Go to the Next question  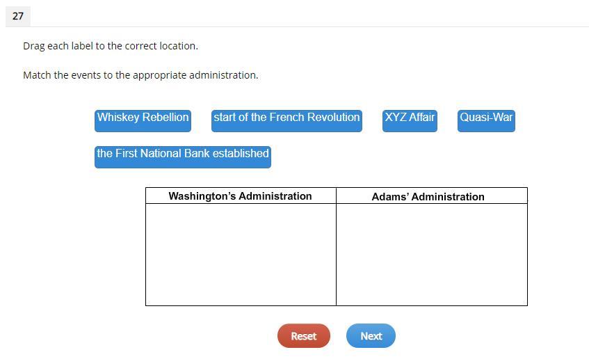(x=371, y=335)
